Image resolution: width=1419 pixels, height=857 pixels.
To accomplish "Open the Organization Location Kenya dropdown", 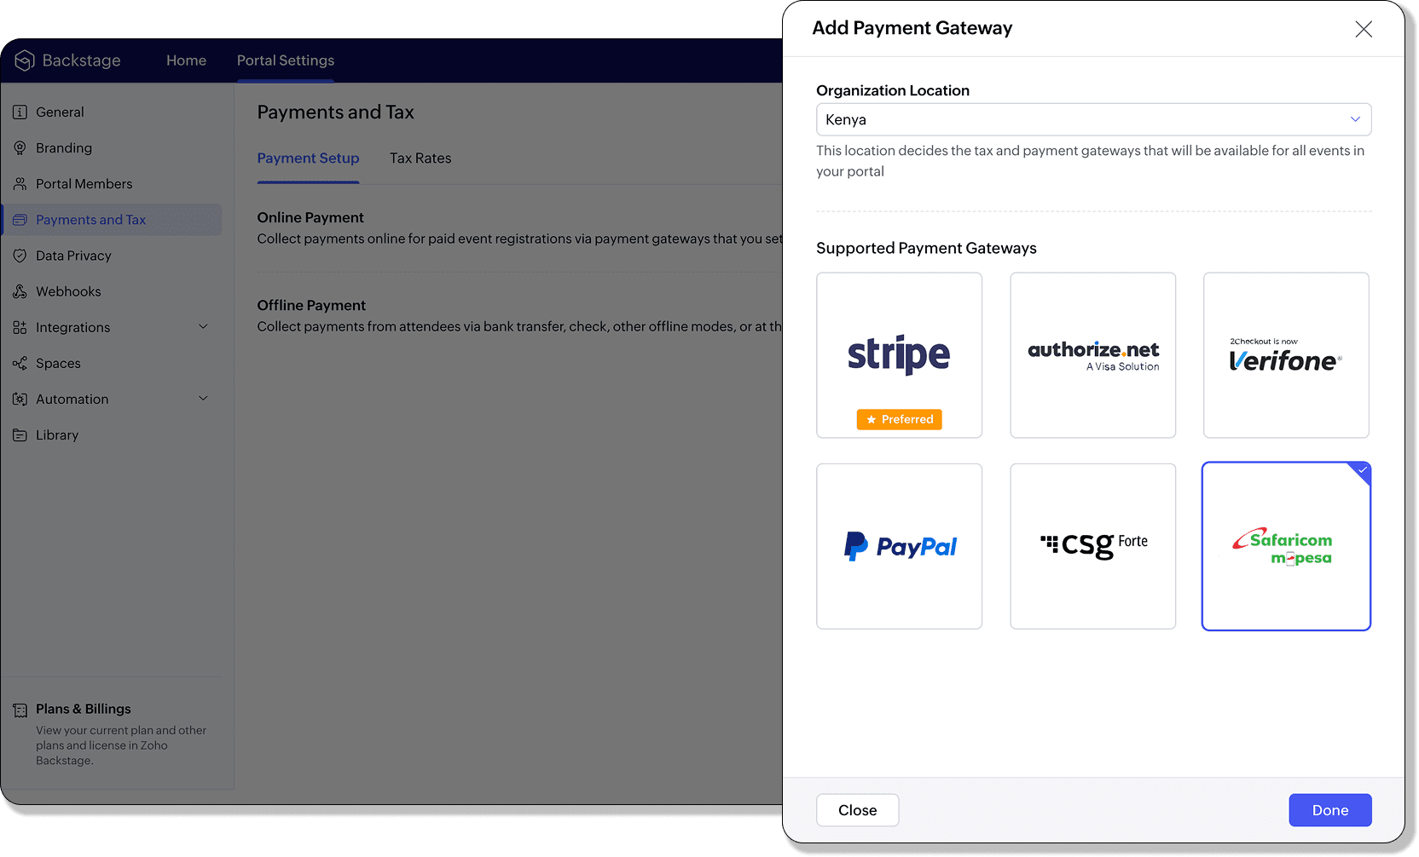I will [1093, 119].
